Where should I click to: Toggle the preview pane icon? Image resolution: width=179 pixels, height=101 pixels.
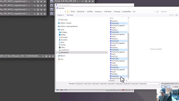coord(176,15)
